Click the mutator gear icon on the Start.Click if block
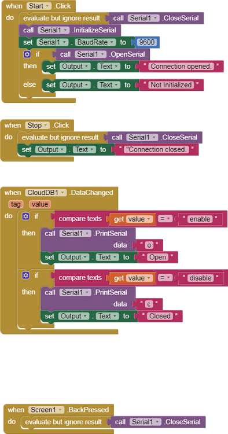 point(27,54)
